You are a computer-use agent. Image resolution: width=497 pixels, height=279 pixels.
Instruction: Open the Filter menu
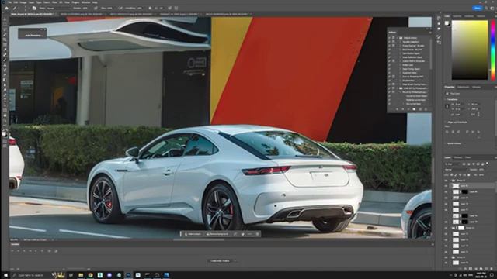pos(54,2)
